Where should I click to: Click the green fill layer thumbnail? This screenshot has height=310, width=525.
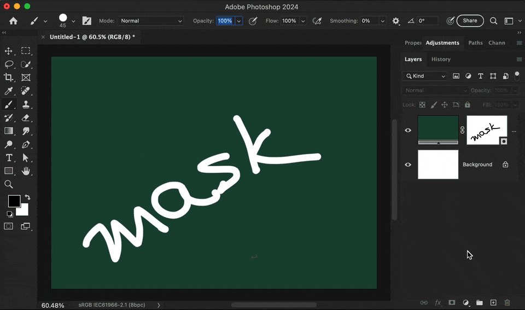[438, 130]
